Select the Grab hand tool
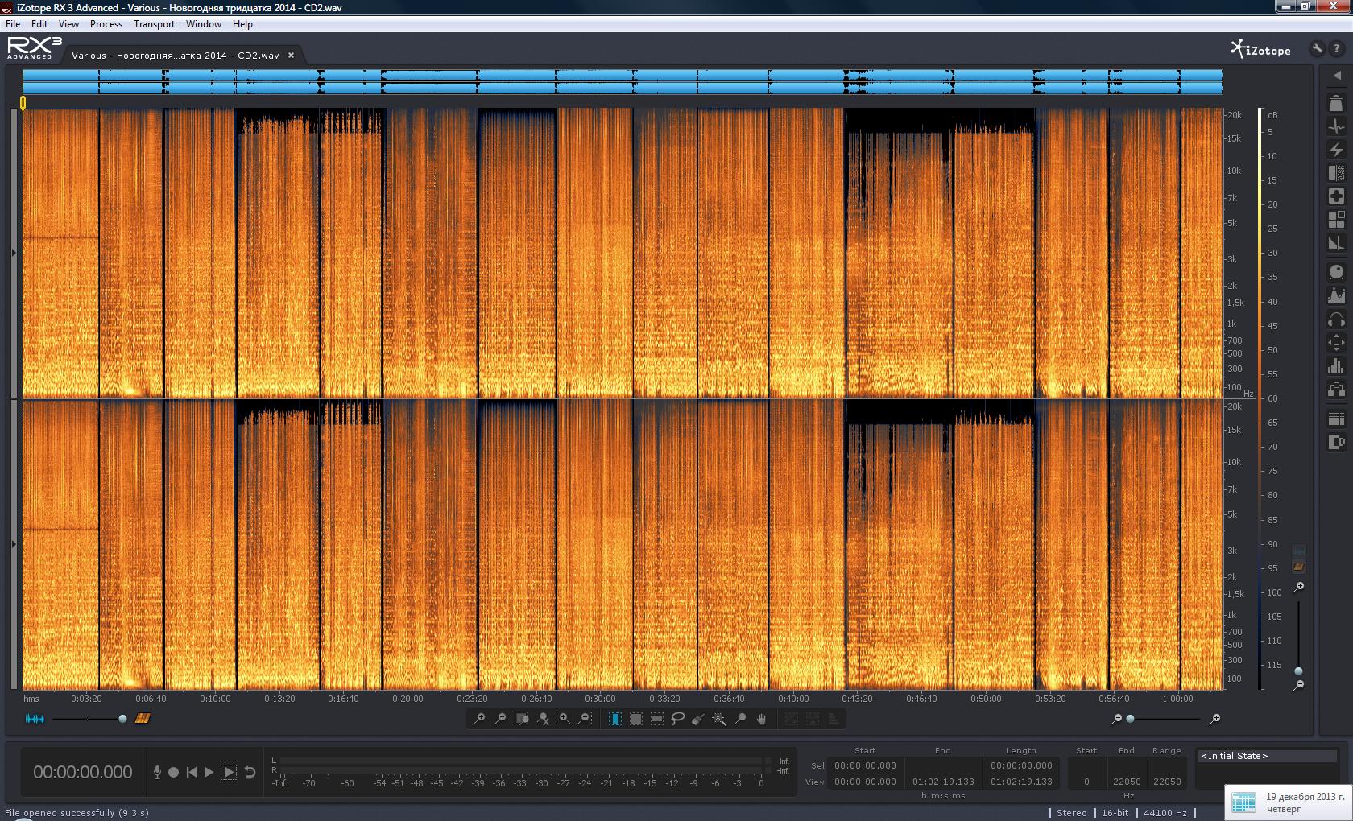The image size is (1353, 821). tap(761, 719)
